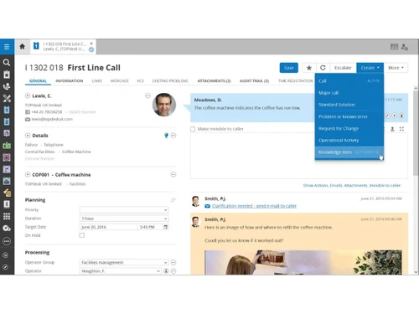
Task: Toggle the Create dropdown button
Action: click(370, 68)
